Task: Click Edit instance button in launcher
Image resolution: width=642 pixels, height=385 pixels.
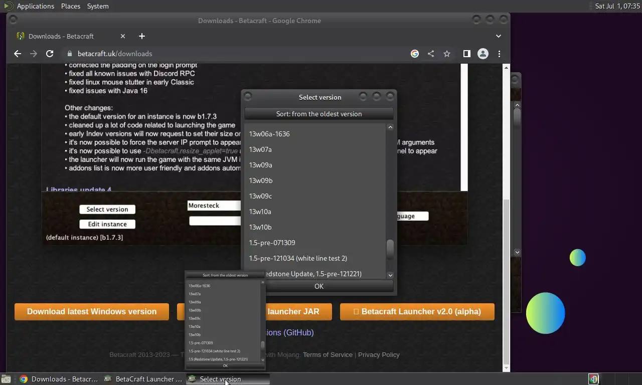Action: pyautogui.click(x=107, y=224)
